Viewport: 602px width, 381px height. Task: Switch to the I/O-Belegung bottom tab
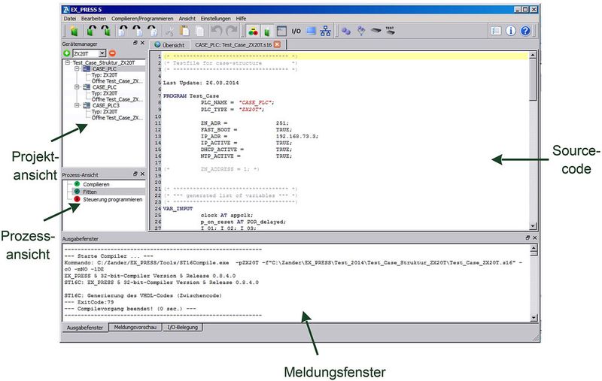182,328
